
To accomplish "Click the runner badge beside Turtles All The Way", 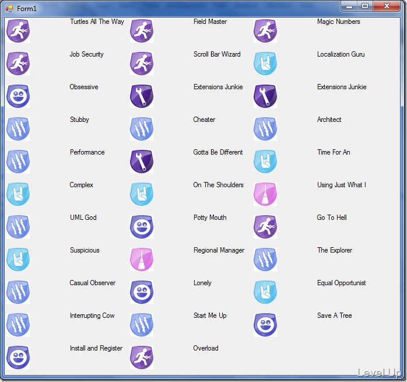I will click(18, 31).
